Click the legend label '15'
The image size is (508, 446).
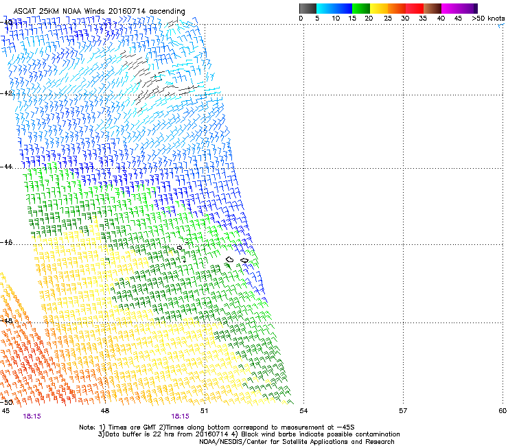pyautogui.click(x=352, y=19)
